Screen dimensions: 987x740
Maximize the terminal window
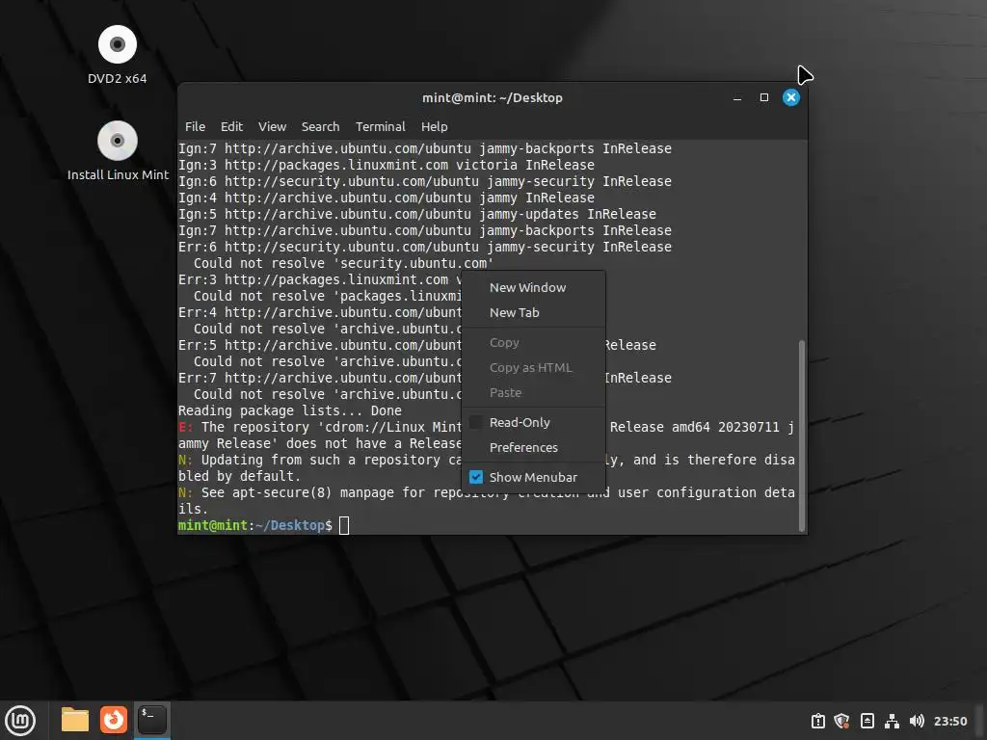(x=764, y=97)
